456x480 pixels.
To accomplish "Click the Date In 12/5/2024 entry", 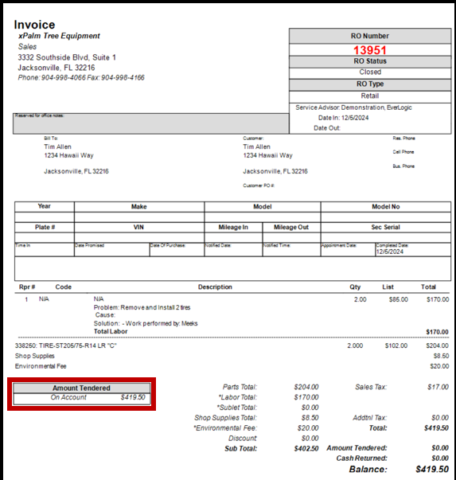I will click(x=343, y=118).
